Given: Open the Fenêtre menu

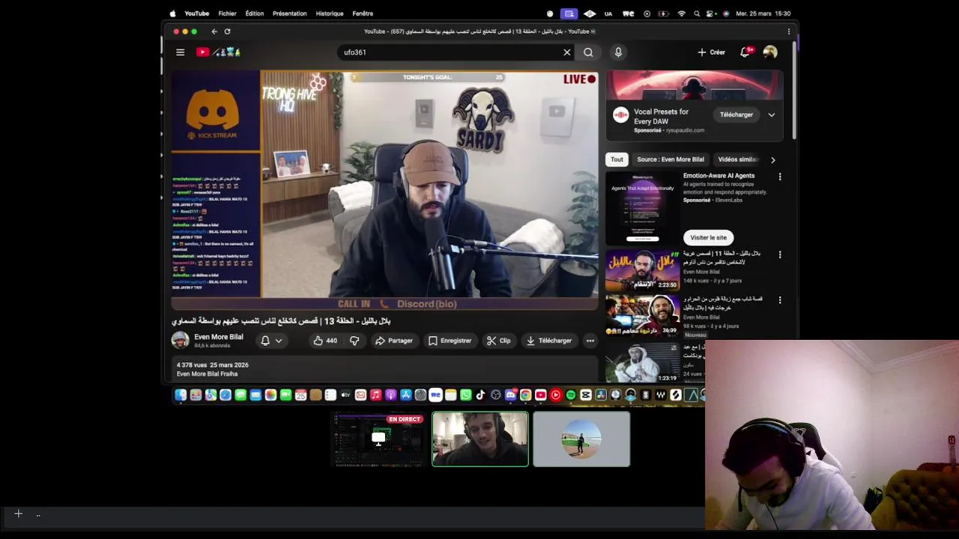Looking at the screenshot, I should click(363, 13).
